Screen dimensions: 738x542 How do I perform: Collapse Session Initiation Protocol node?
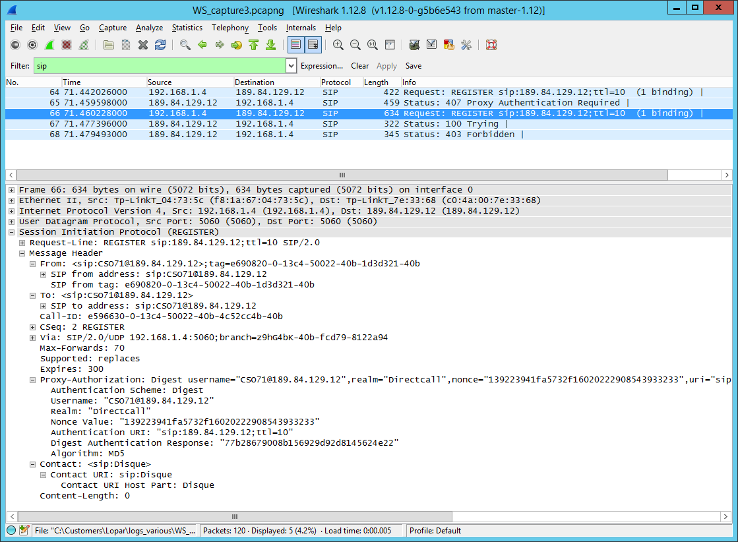11,232
